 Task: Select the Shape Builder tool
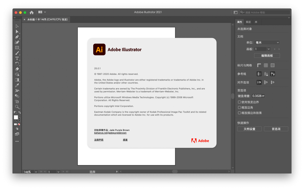point(17,75)
